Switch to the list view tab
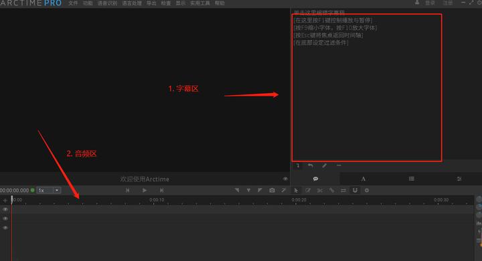This screenshot has width=482, height=261. pos(411,179)
